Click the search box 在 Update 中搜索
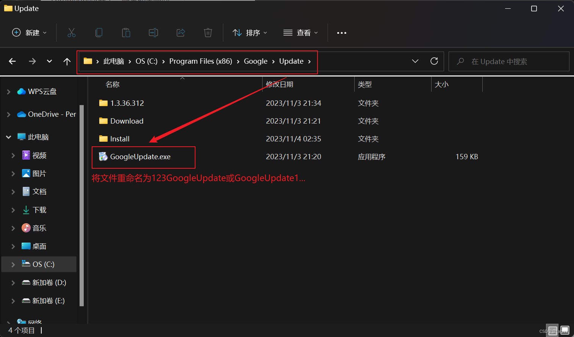The height and width of the screenshot is (337, 574). 509,61
